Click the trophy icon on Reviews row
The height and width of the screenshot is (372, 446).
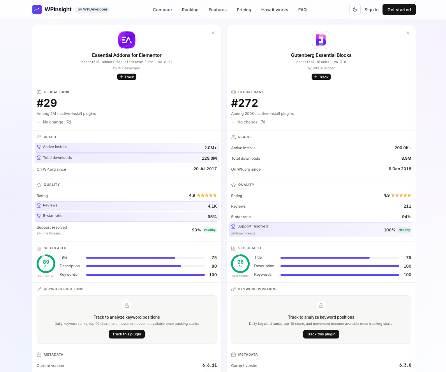tap(39, 205)
